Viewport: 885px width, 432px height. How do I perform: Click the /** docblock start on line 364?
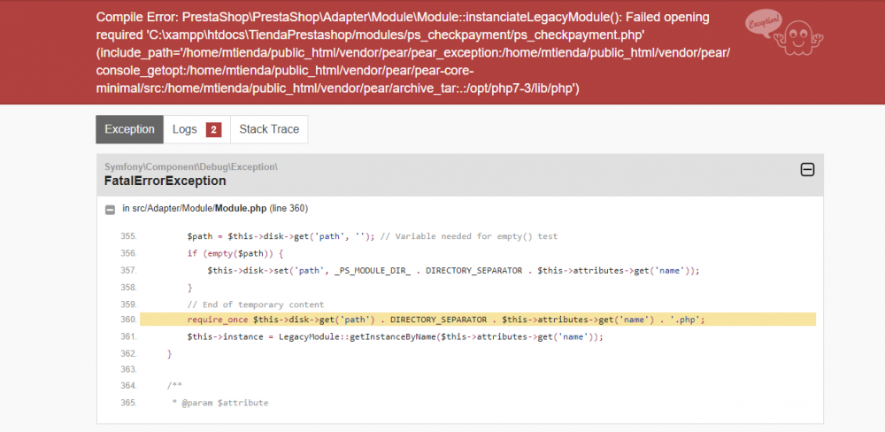pos(173,386)
